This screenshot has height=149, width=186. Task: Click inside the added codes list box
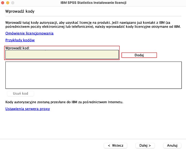pos(94,75)
